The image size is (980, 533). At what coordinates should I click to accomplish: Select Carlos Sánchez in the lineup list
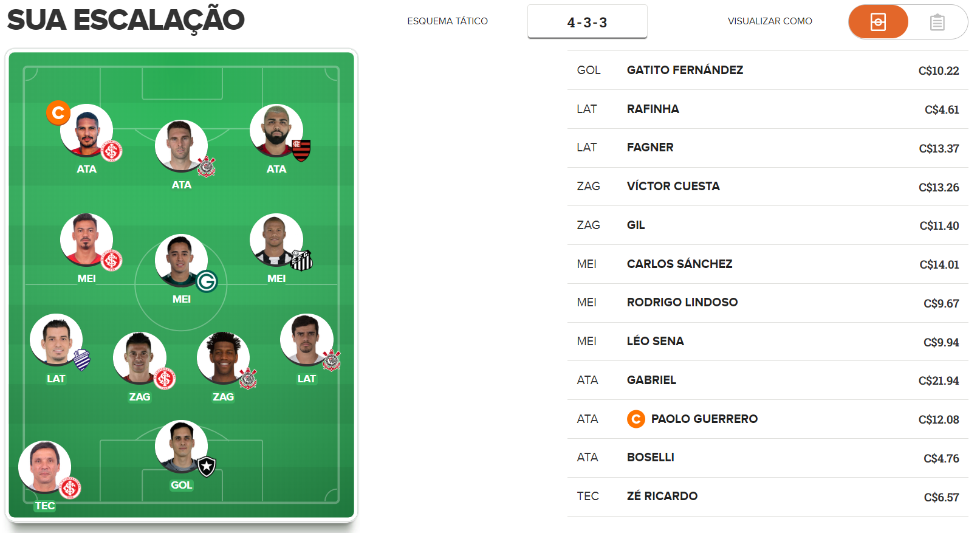pos(767,264)
